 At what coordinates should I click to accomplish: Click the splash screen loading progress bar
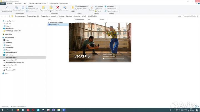[x=113, y=59]
